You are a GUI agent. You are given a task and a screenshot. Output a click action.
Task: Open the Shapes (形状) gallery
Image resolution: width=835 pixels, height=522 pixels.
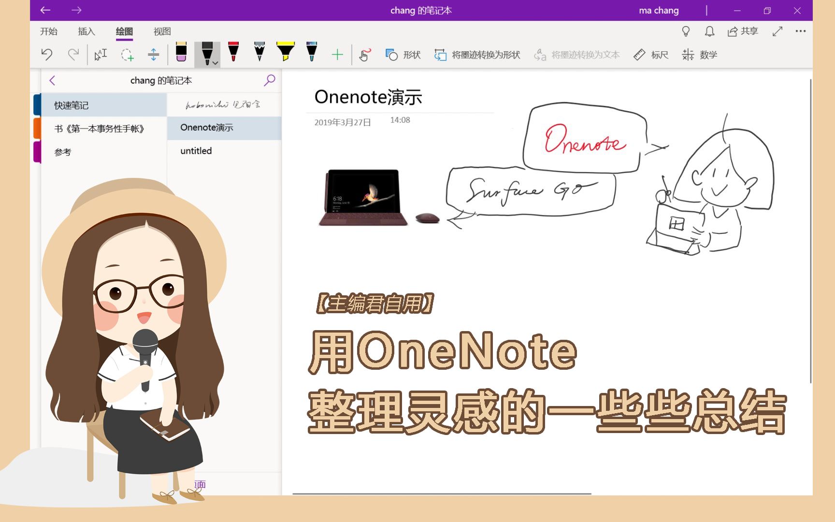point(403,55)
